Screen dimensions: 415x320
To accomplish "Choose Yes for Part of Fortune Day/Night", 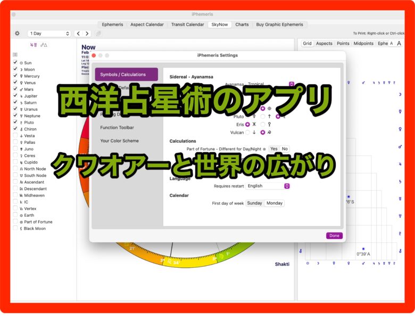I will [x=273, y=149].
